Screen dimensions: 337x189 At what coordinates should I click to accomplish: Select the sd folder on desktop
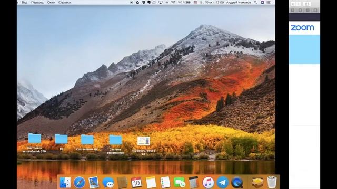coord(61,142)
